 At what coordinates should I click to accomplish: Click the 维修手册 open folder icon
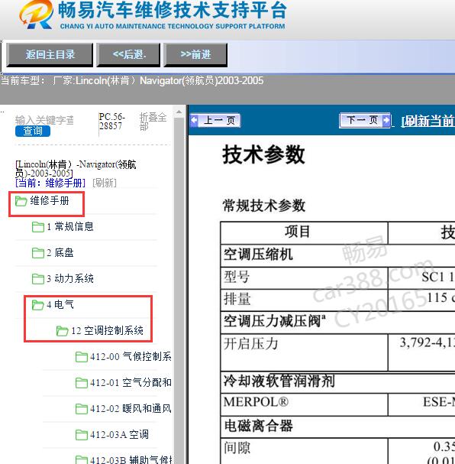(21, 201)
